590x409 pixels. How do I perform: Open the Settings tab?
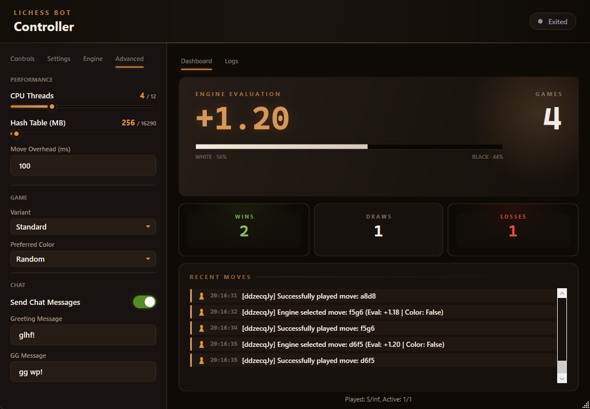point(58,58)
